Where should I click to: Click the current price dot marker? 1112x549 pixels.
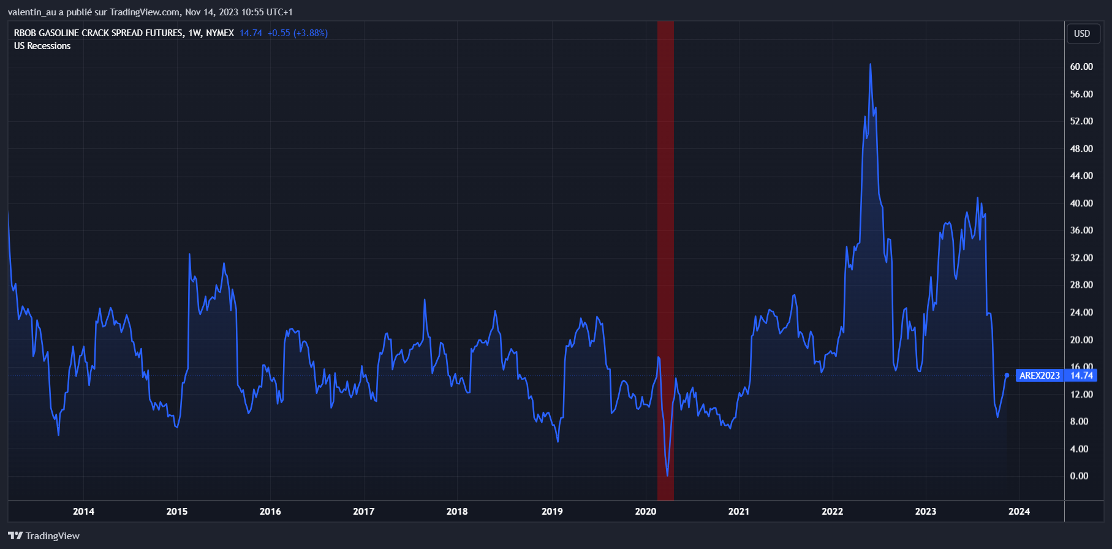[x=1007, y=376]
